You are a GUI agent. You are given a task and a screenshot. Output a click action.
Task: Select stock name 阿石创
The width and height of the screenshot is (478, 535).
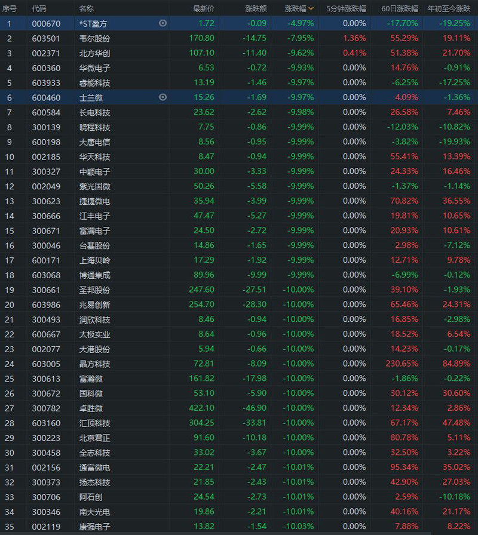pyautogui.click(x=91, y=497)
